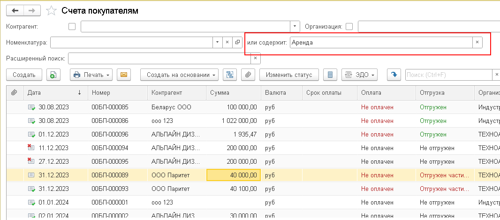500x220 pixels.
Task: Click the Оплата column header
Action: pyautogui.click(x=386, y=93)
